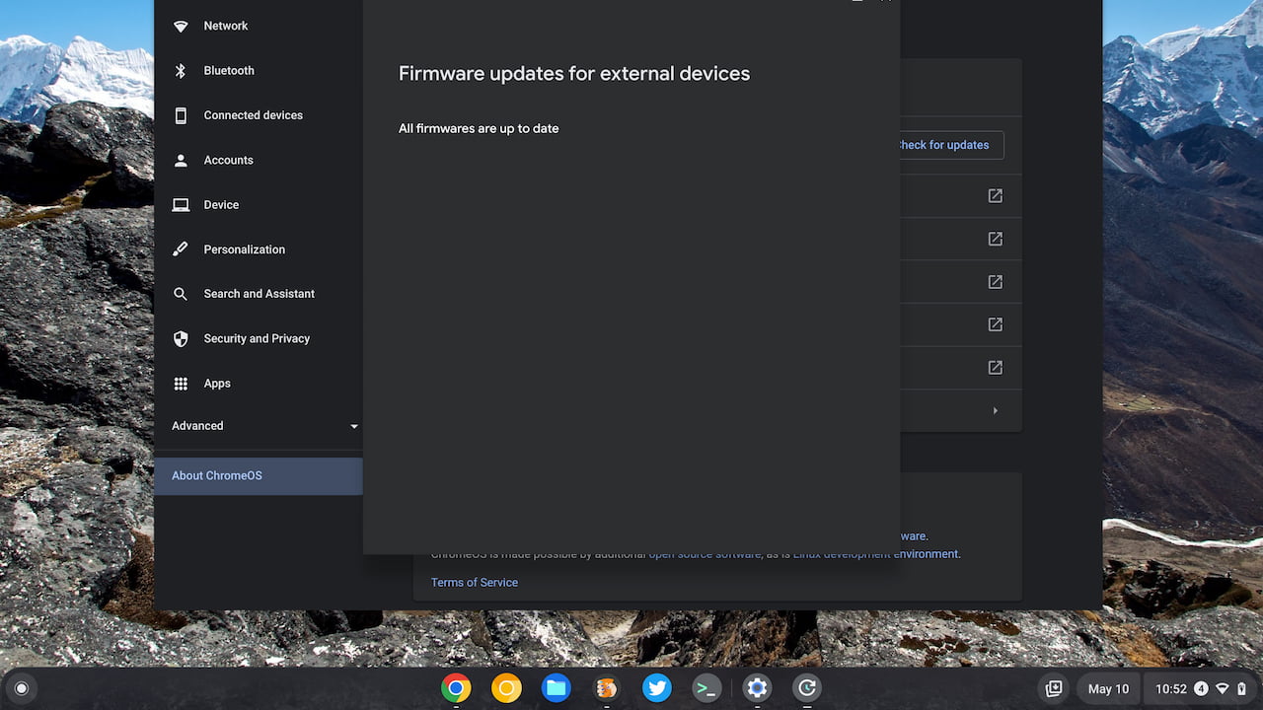This screenshot has width=1263, height=710.
Task: Open Search and Assistant settings
Action: (259, 294)
